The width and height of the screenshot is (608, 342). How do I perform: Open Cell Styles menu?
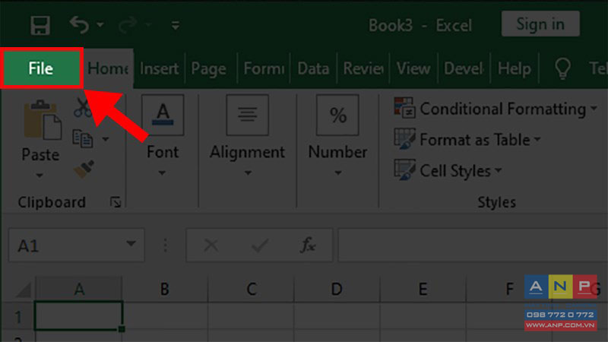pyautogui.click(x=448, y=170)
